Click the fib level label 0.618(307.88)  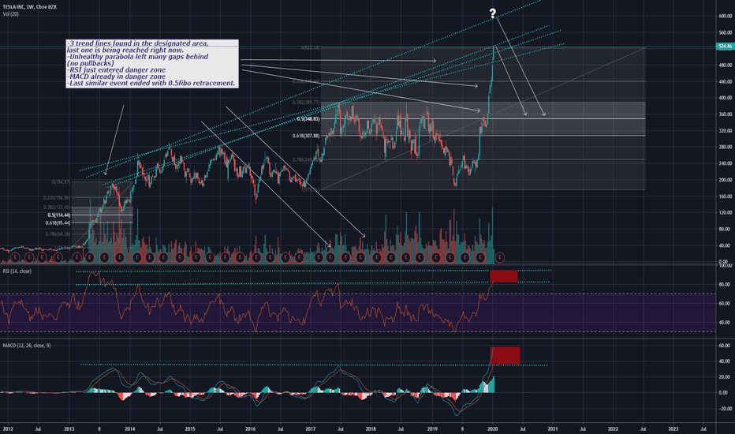[306, 136]
